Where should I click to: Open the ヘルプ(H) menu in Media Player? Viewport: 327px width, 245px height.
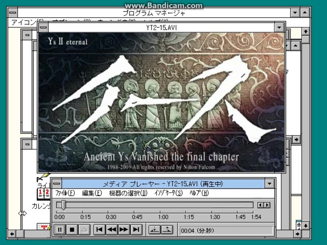tap(199, 193)
